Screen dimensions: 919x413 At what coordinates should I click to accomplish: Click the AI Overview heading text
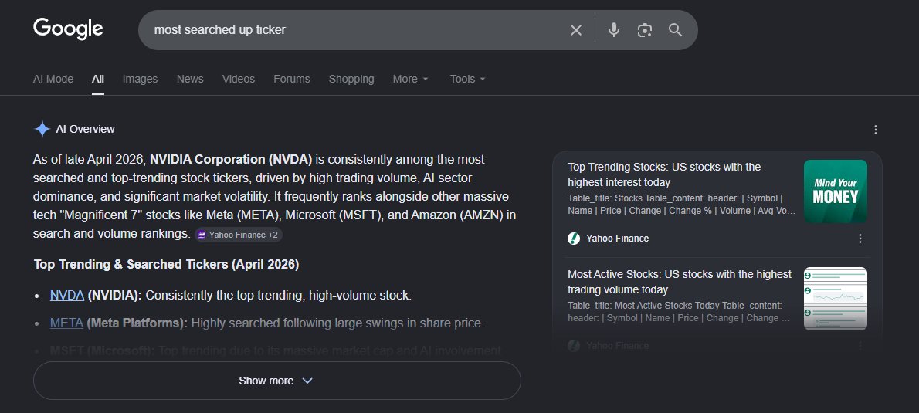[x=85, y=129]
